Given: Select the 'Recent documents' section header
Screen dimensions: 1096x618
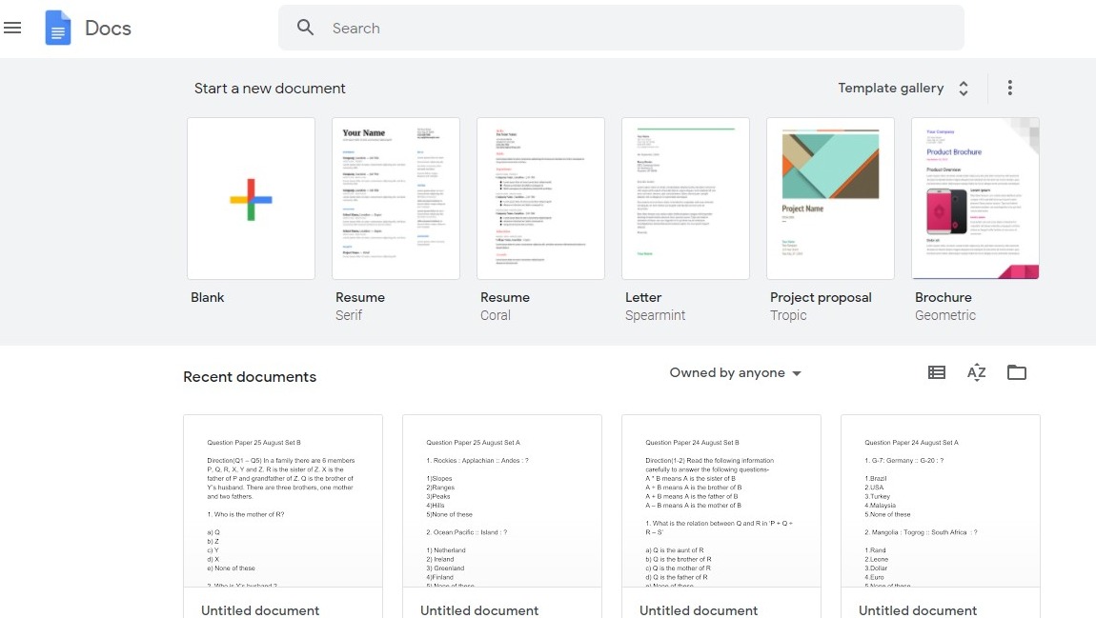Looking at the screenshot, I should pyautogui.click(x=249, y=376).
